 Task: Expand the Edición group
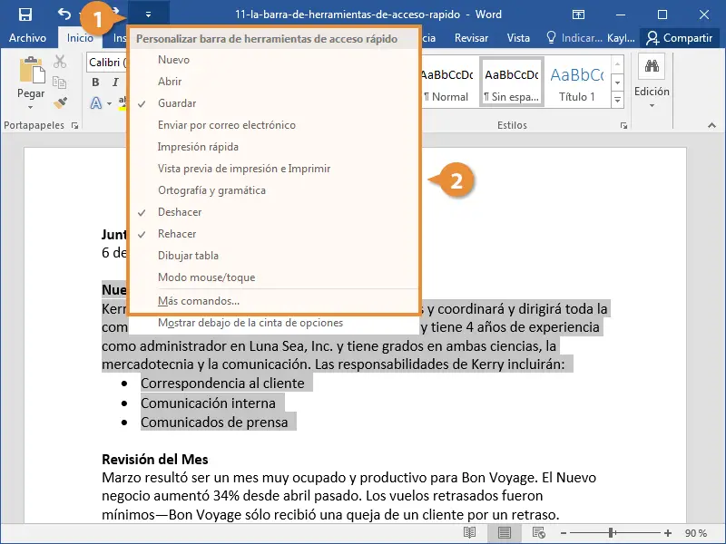[652, 83]
